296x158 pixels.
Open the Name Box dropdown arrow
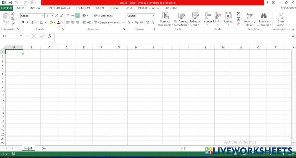pyautogui.click(x=21, y=36)
